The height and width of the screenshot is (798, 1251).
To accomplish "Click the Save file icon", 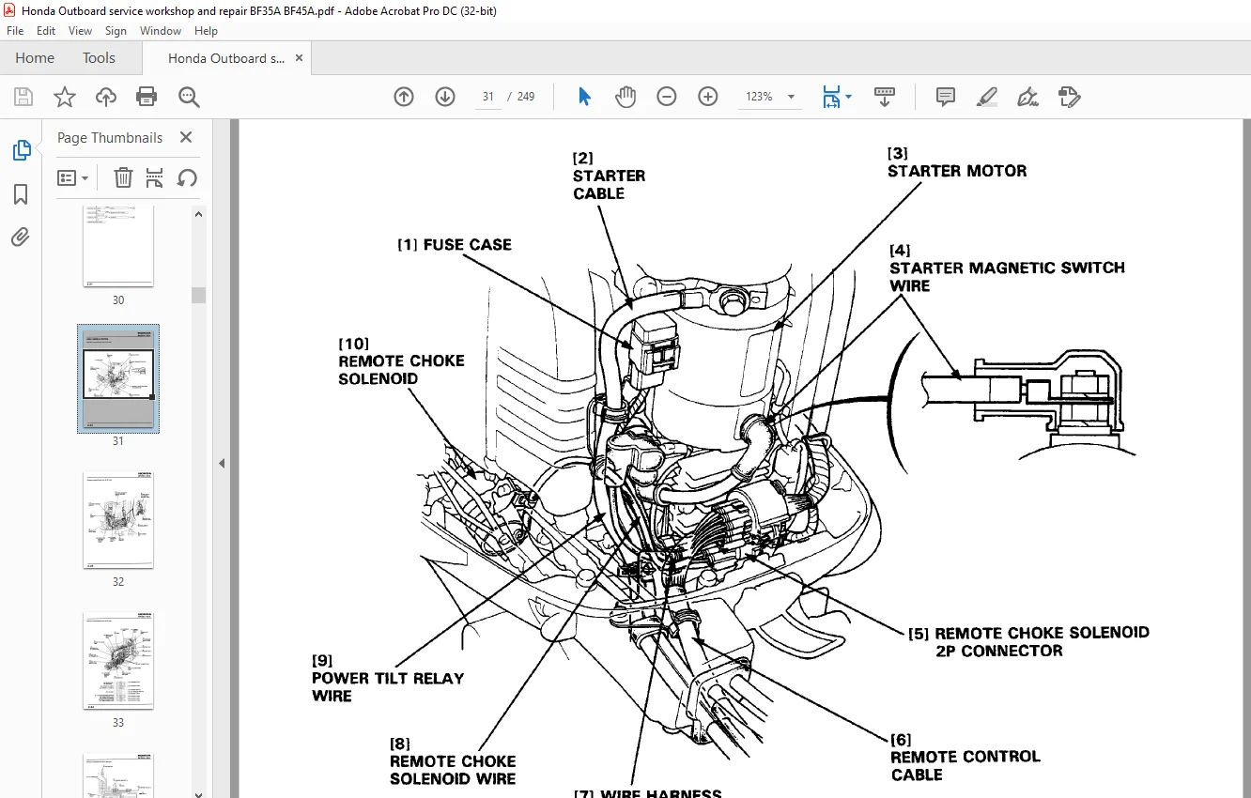I will point(23,97).
